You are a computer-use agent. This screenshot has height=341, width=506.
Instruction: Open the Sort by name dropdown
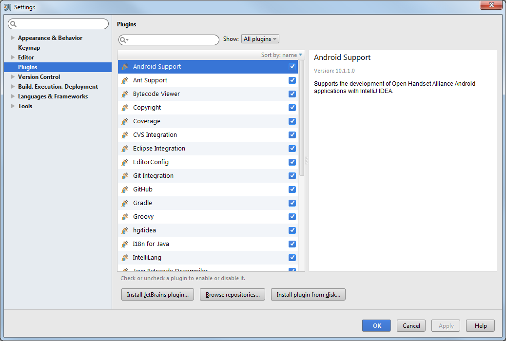pos(281,55)
